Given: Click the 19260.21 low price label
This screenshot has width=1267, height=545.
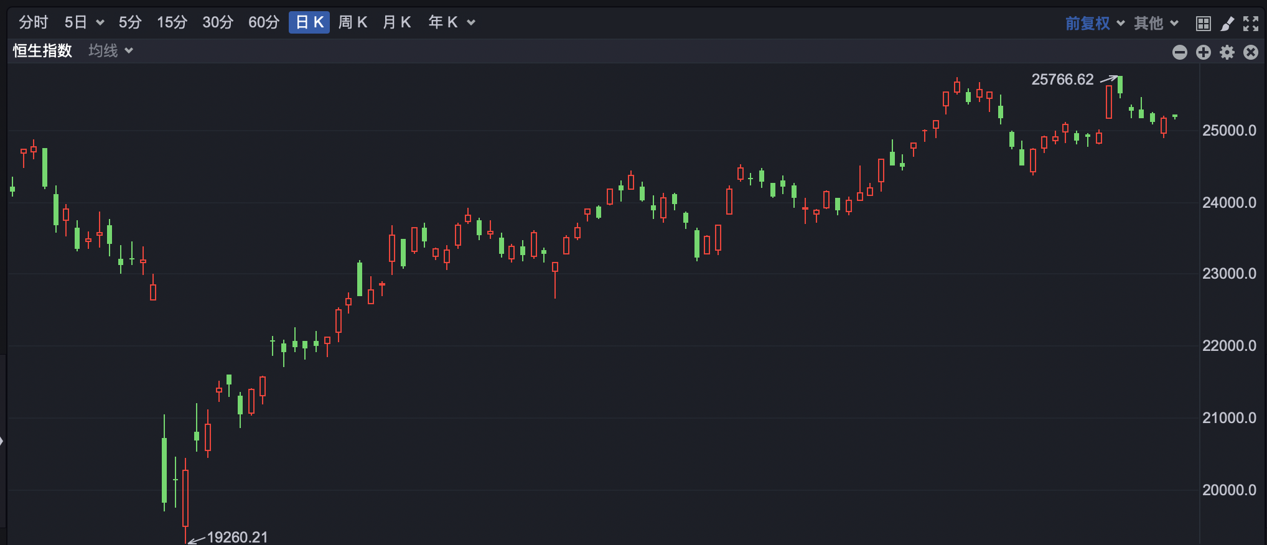Looking at the screenshot, I should (x=237, y=537).
